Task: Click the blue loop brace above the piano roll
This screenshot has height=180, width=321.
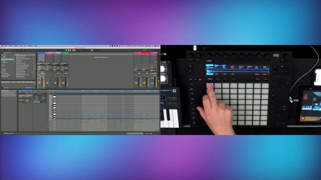Action: 108,92
